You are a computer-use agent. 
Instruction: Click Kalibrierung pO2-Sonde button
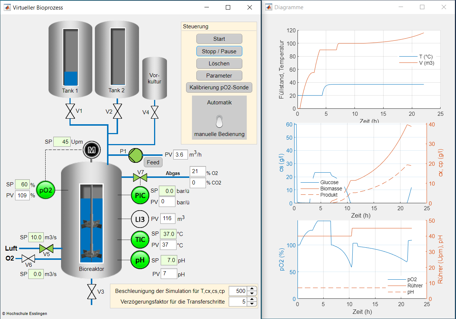[x=219, y=88]
